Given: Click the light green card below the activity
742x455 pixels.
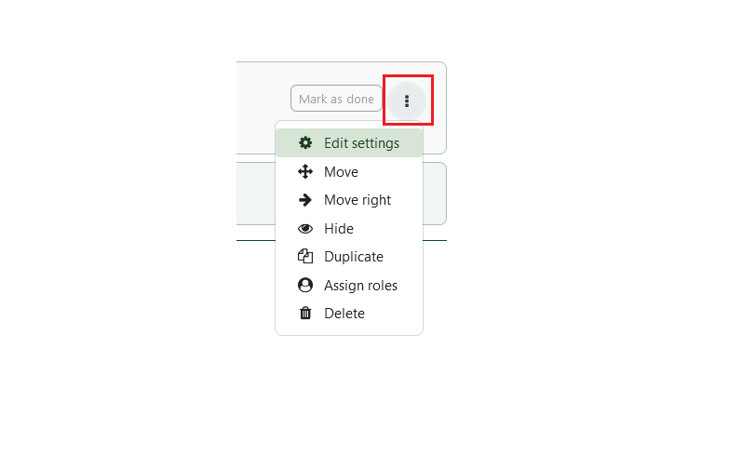Looking at the screenshot, I should (x=255, y=194).
